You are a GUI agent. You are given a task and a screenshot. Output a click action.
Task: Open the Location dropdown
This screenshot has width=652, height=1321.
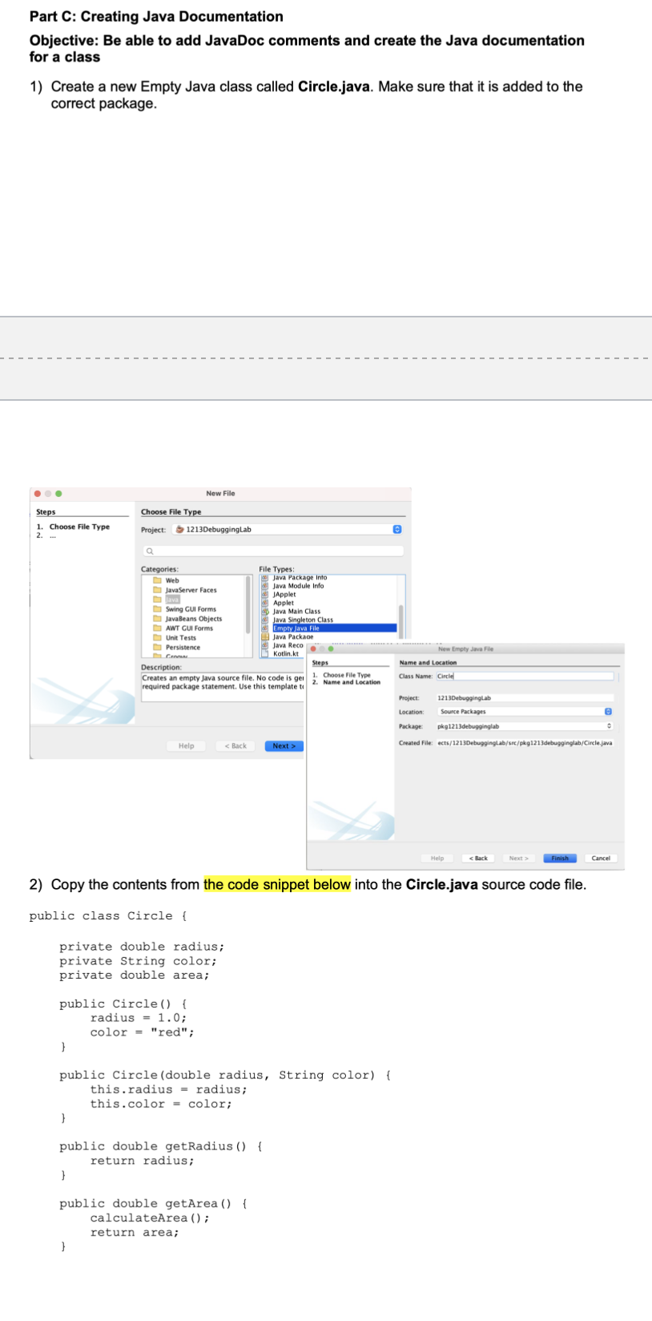525,712
